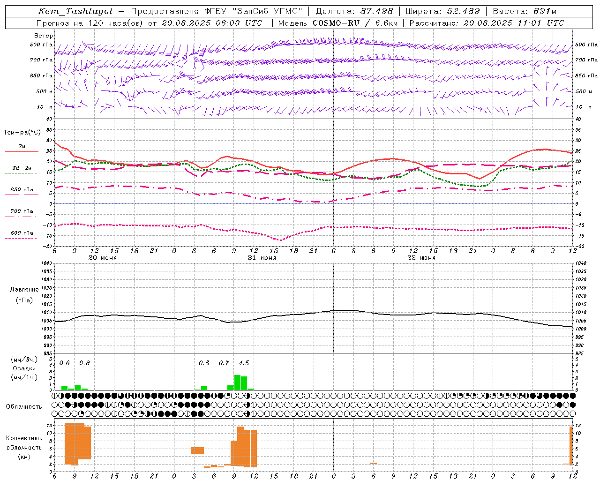The height and width of the screenshot is (480, 600).
Task: Click the latitude value Широта: 52.489
Action: point(443,11)
